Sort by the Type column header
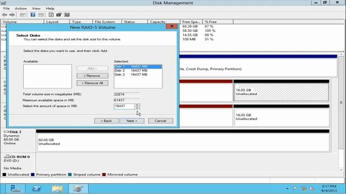Viewport: 346px width, 194px height. [81, 22]
